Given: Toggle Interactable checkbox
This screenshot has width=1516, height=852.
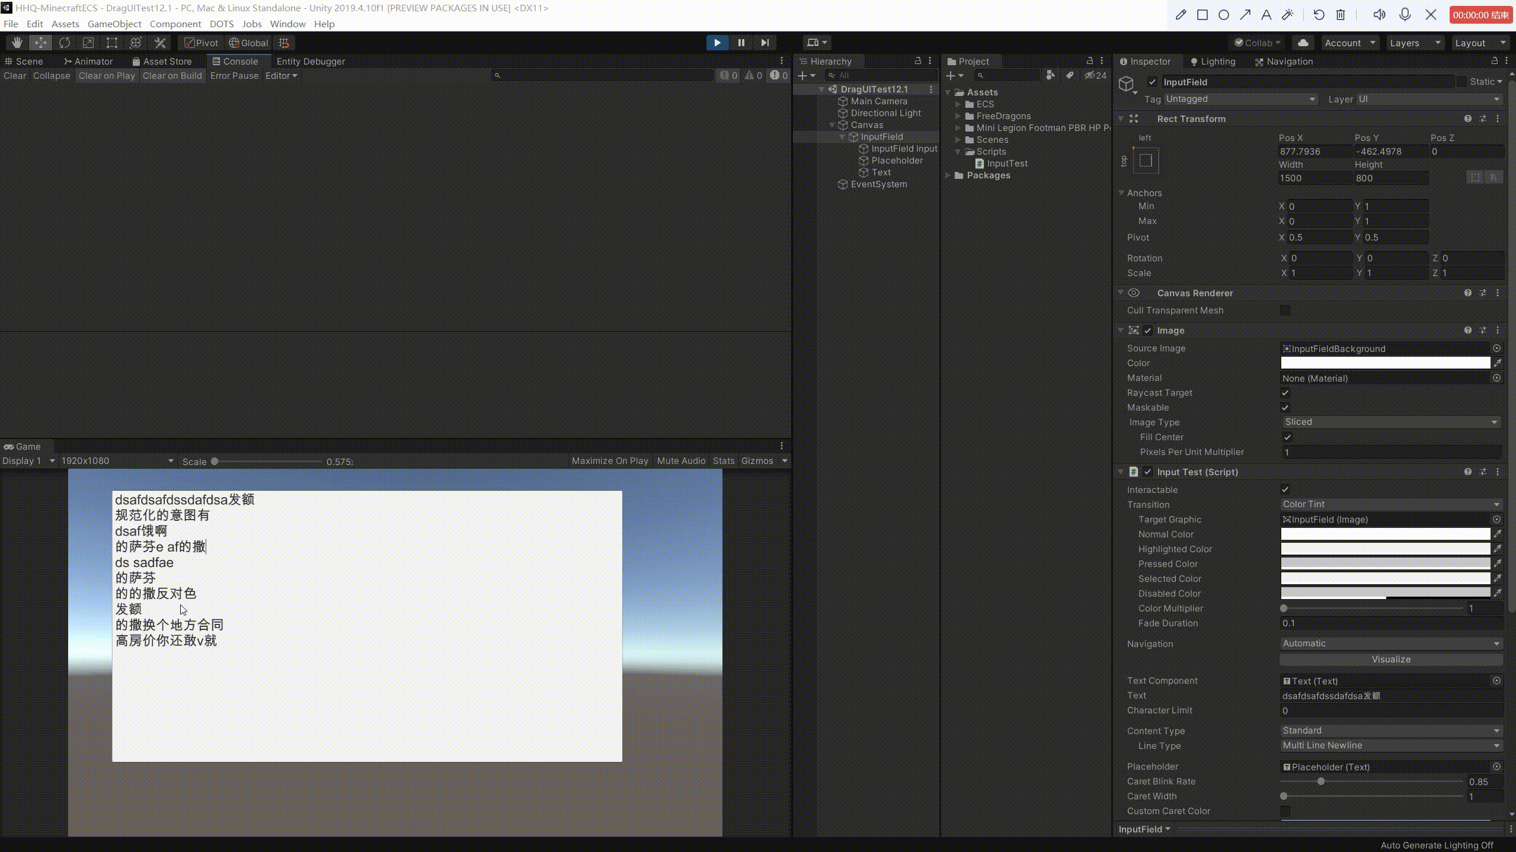Looking at the screenshot, I should coord(1285,490).
